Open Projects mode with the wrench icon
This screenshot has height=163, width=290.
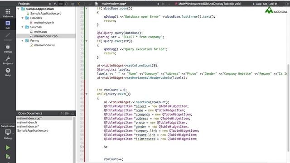(x=8, y=60)
